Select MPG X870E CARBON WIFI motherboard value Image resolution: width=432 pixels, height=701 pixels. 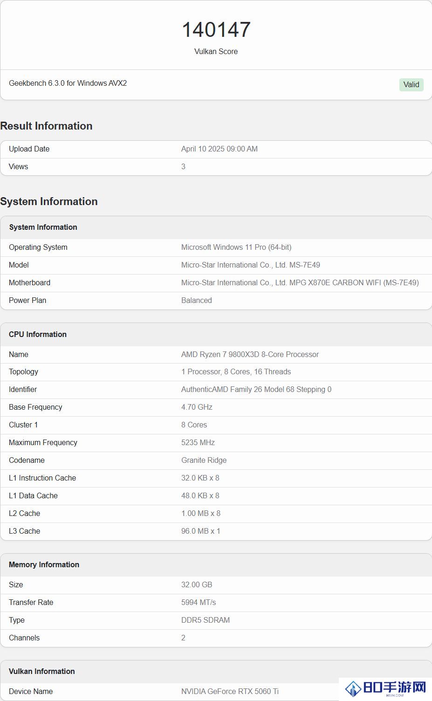click(x=300, y=282)
